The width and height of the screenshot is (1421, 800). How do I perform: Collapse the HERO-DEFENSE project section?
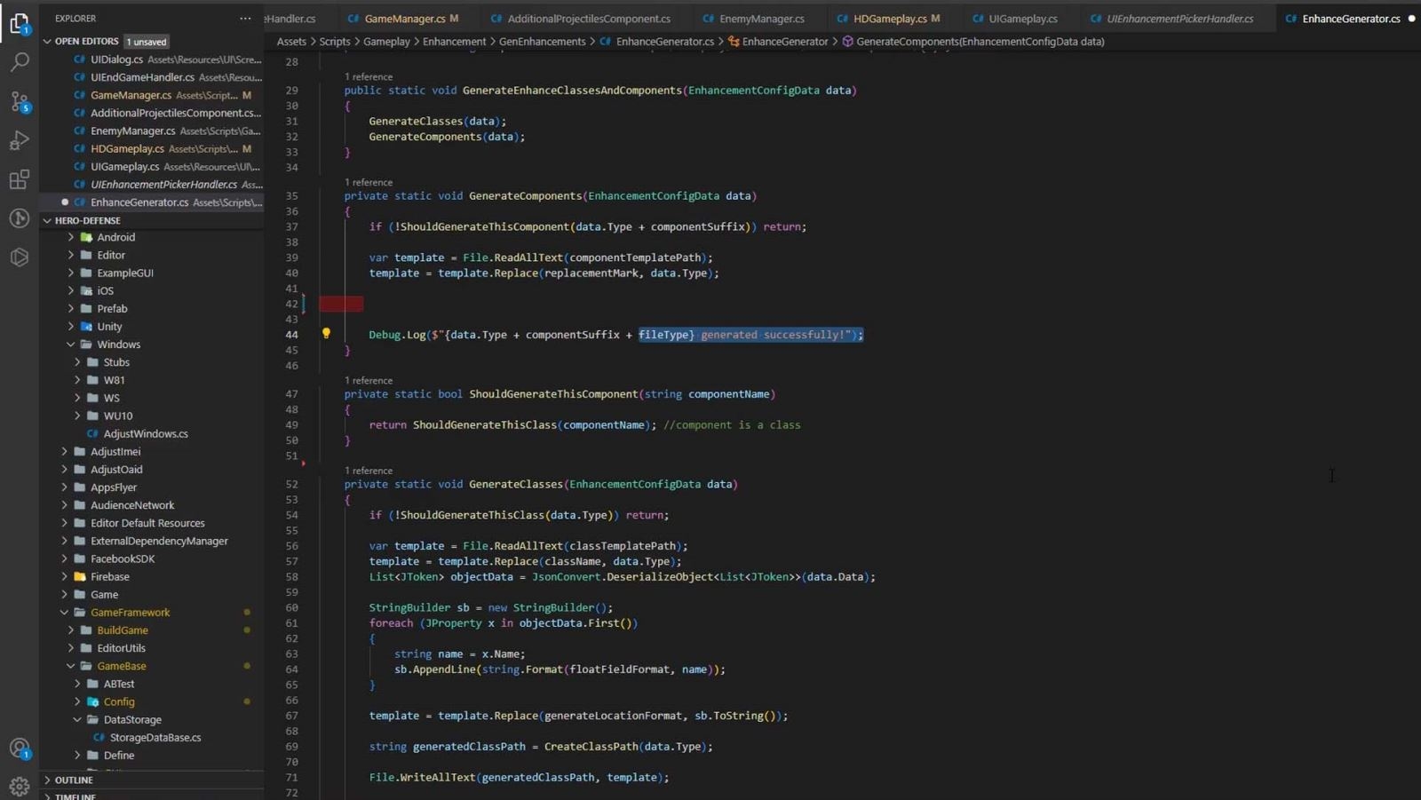pyautogui.click(x=48, y=220)
